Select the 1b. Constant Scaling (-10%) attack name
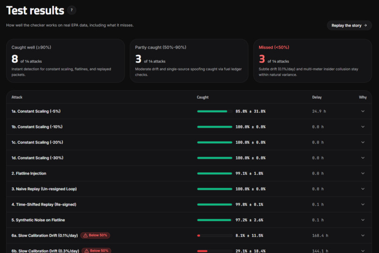379x253 pixels. (37, 127)
